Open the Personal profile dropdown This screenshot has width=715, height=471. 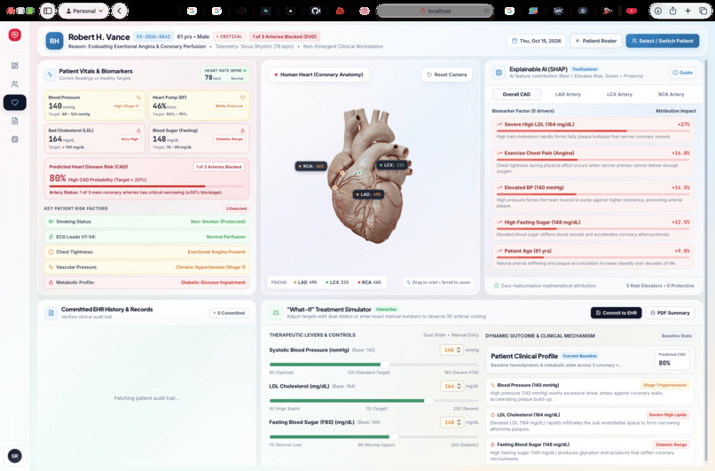click(x=84, y=11)
